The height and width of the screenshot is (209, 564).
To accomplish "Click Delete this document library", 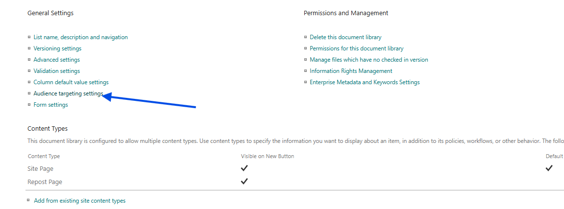I will (x=345, y=37).
